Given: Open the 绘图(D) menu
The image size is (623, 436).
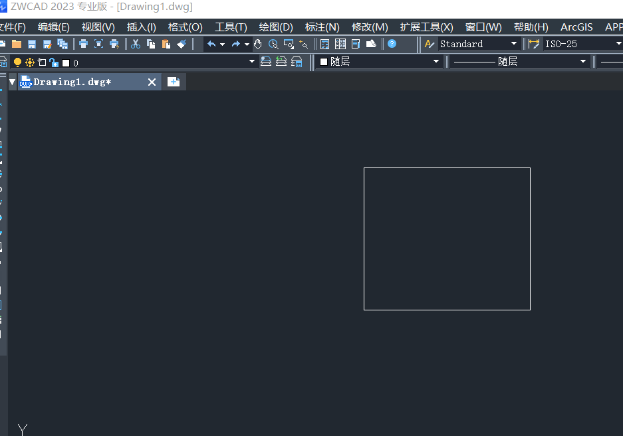Looking at the screenshot, I should click(x=276, y=27).
